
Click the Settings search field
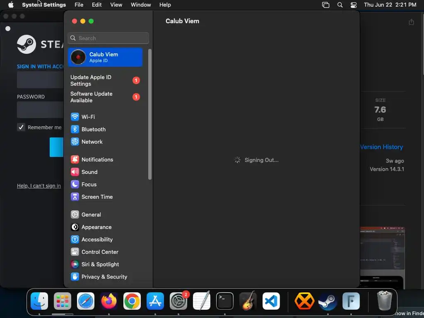pyautogui.click(x=108, y=38)
